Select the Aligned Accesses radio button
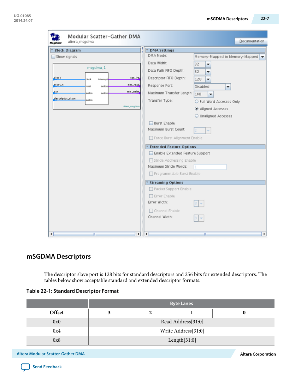Screen dimensions: 301x390 [x=197, y=109]
